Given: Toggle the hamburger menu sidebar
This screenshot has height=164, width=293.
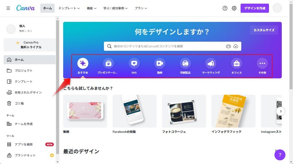Looking at the screenshot, I should coord(8,8).
